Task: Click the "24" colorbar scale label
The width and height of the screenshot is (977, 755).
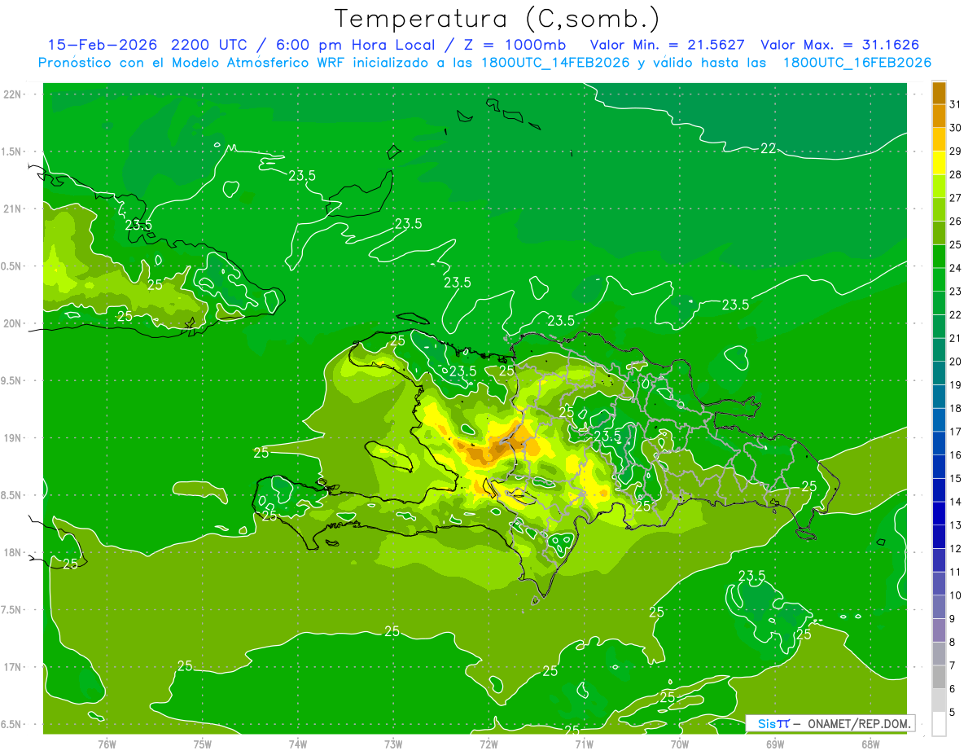Action: coord(955,268)
